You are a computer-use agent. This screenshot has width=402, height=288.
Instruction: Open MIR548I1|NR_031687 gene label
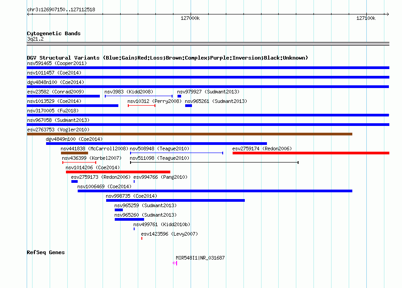pos(200,258)
